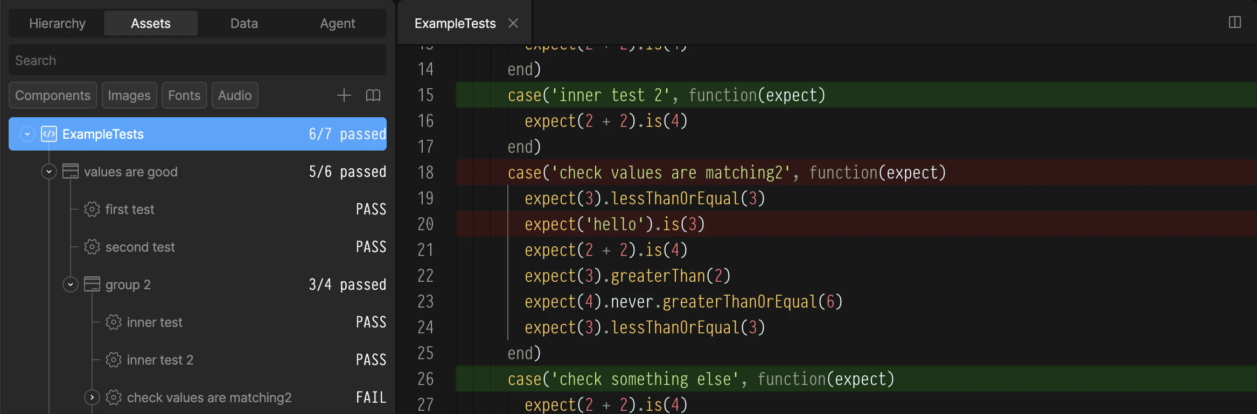Click the 3/4 passed result
Screen dimensions: 1257x414
[347, 284]
